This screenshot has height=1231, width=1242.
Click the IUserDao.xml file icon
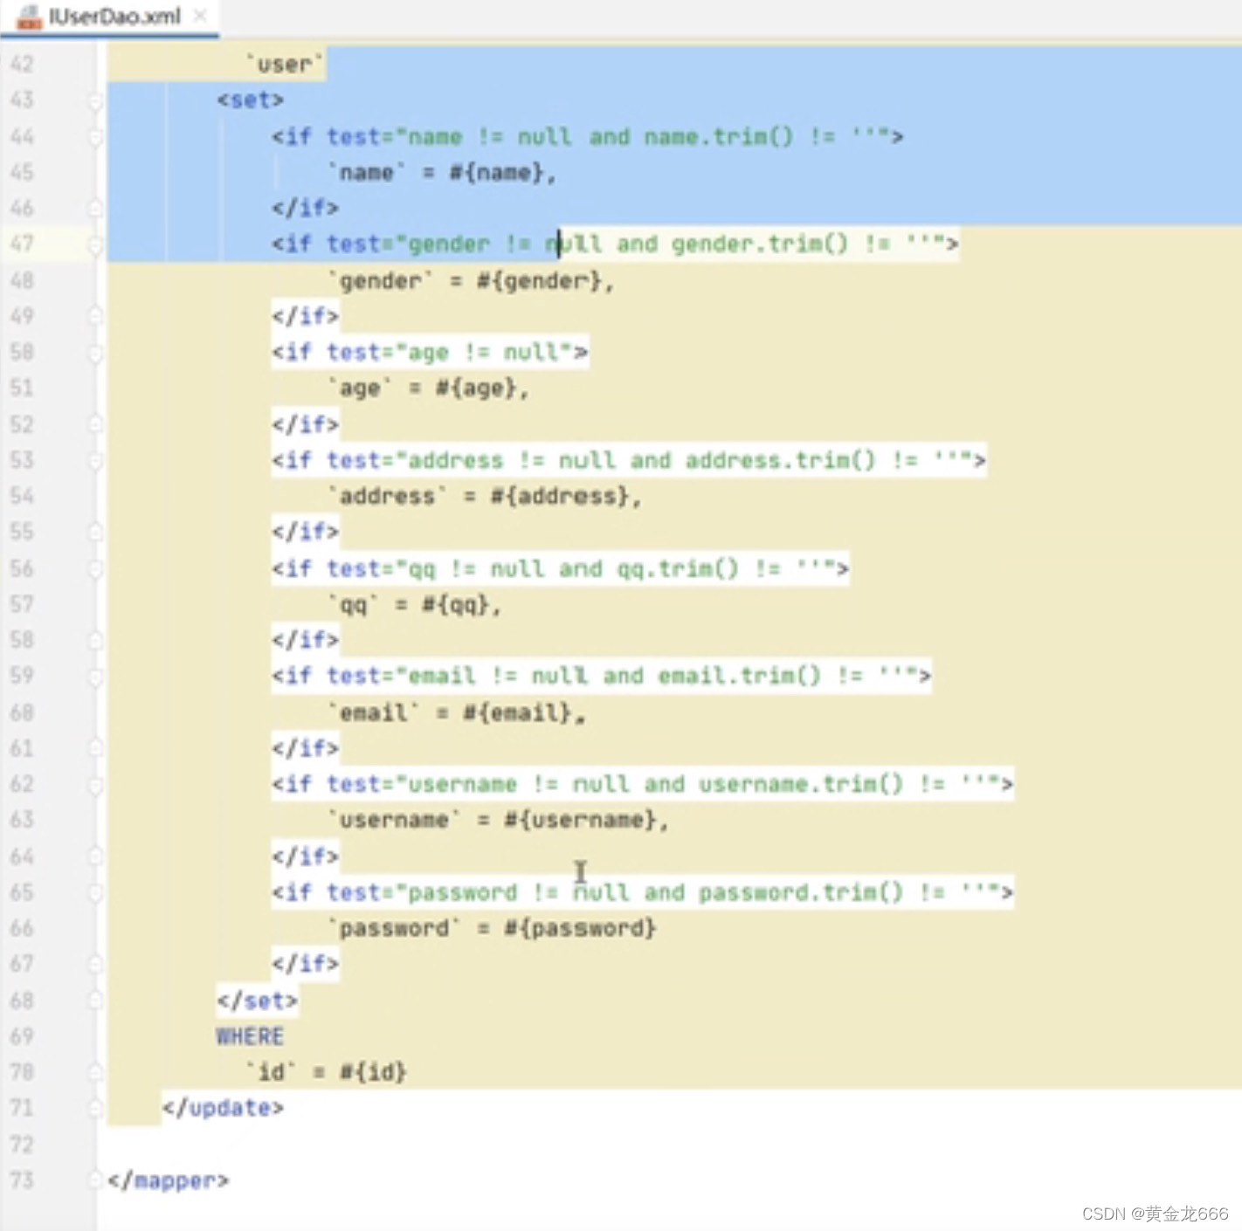(30, 16)
